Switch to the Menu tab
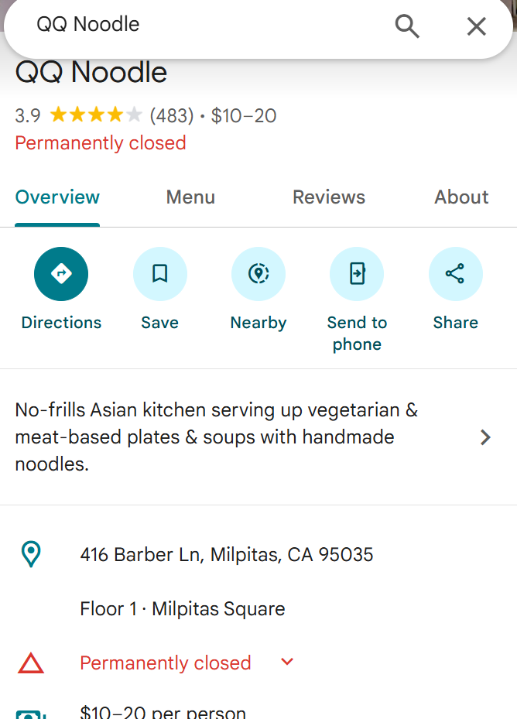The height and width of the screenshot is (719, 517). coord(190,197)
